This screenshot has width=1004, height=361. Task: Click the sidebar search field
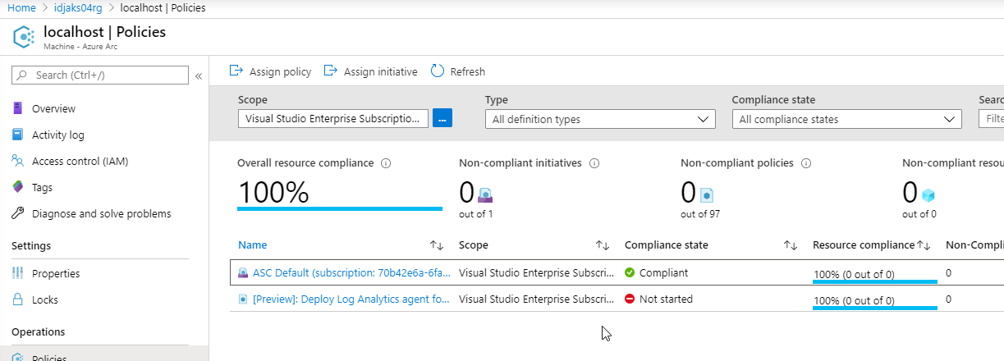click(x=100, y=75)
